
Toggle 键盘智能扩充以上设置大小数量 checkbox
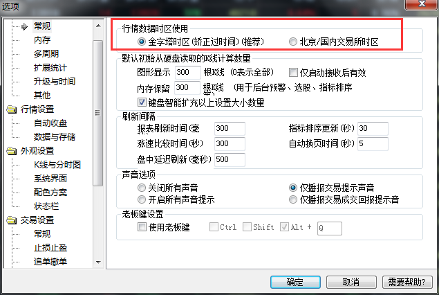[x=142, y=102]
